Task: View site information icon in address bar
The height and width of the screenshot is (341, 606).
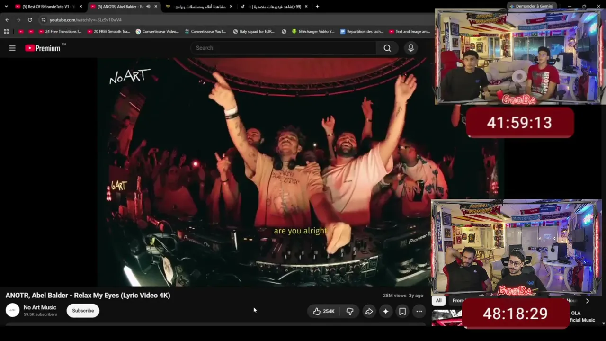Action: pyautogui.click(x=44, y=20)
